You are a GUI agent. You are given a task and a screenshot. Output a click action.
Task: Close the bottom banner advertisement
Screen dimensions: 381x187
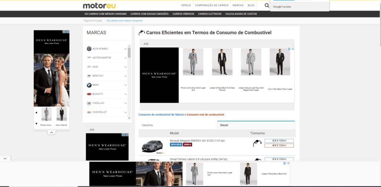click(x=288, y=163)
